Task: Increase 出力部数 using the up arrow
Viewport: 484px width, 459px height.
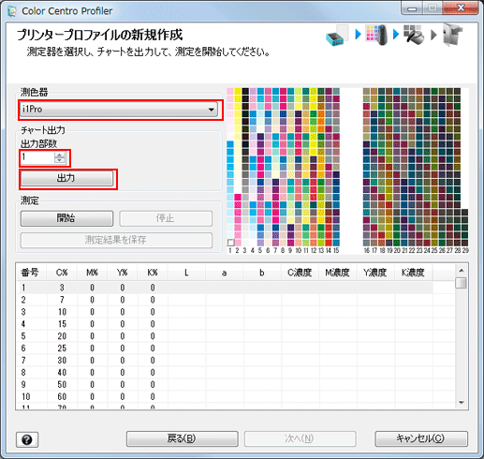Action: [59, 155]
